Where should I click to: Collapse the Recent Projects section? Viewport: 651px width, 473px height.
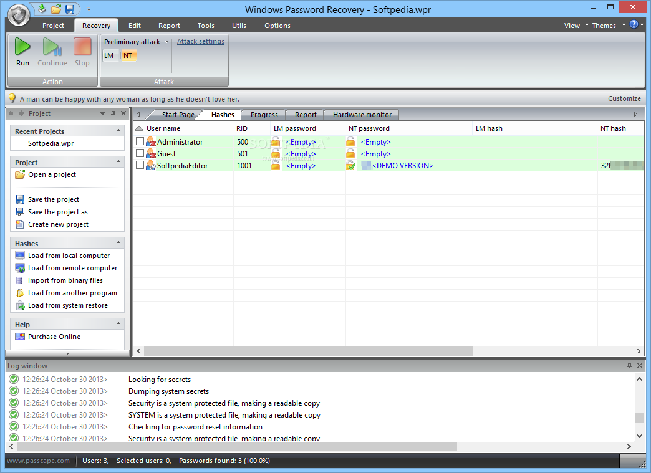(x=118, y=130)
